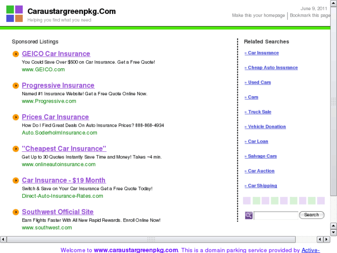
Task: Click orange arrow bullet beside Prices Car Insurance
Action: (x=16, y=117)
